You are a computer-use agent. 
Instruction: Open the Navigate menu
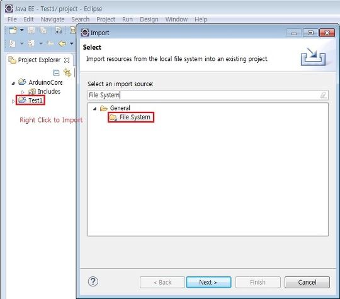pyautogui.click(x=52, y=19)
